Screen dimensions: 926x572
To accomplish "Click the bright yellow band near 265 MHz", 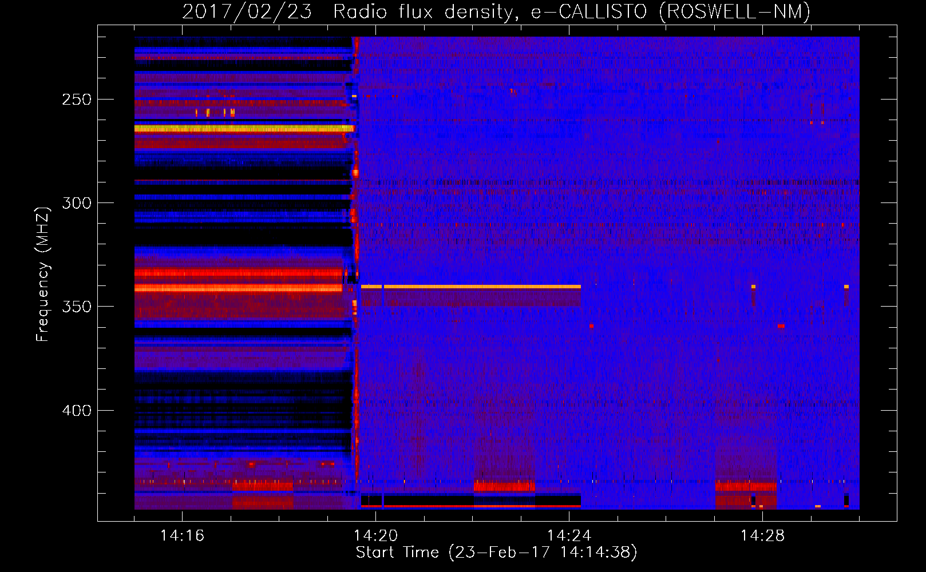I will (x=244, y=129).
